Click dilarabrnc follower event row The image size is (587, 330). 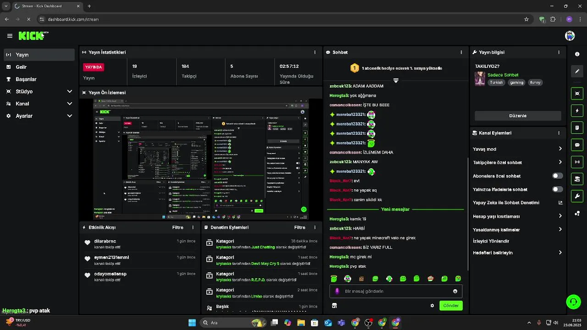(x=139, y=244)
